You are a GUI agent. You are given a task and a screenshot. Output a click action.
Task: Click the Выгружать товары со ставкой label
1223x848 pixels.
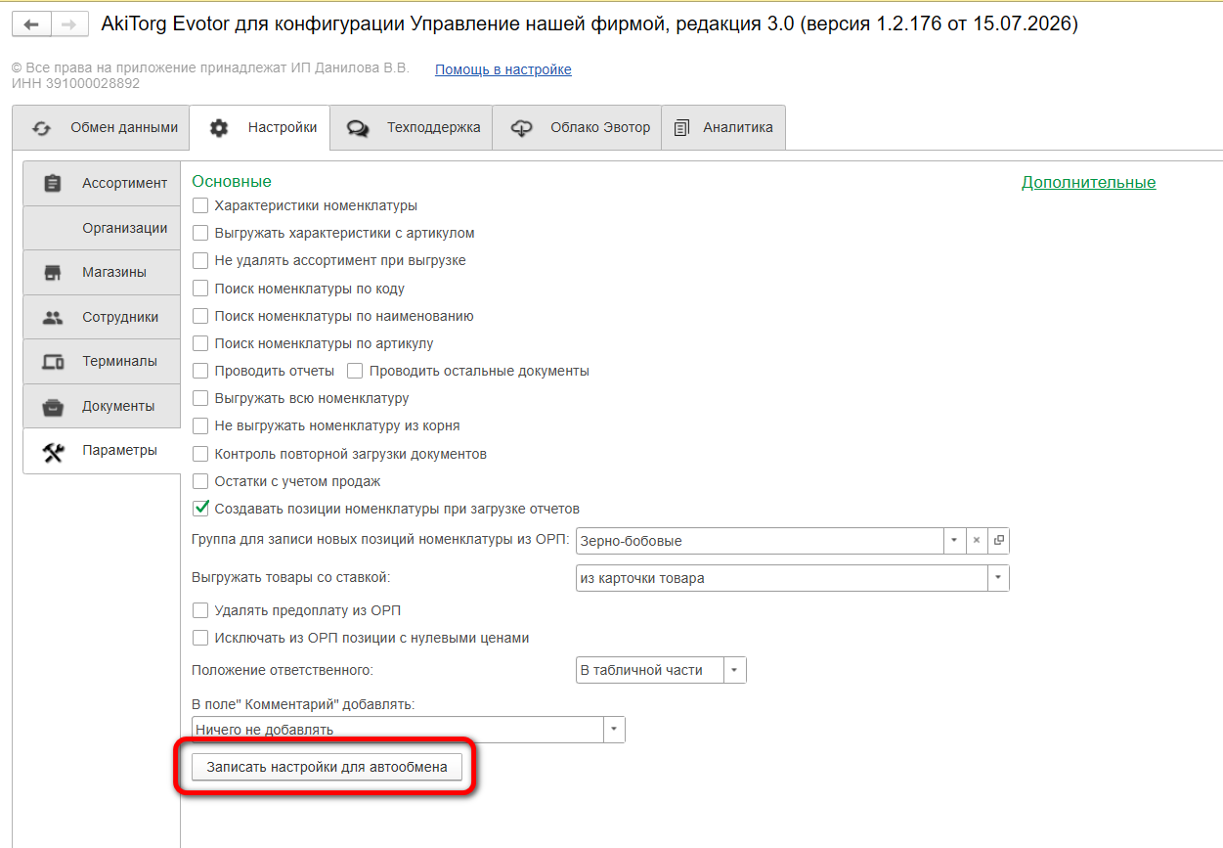point(290,578)
